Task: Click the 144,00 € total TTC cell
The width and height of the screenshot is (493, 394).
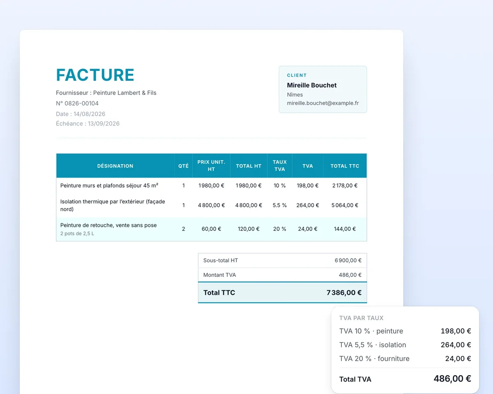Action: click(x=345, y=229)
